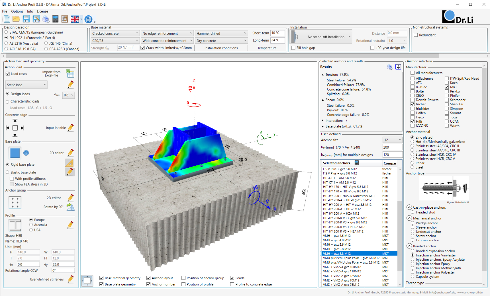
Task: Open No edge reinforcement dropdown
Action: click(167, 33)
